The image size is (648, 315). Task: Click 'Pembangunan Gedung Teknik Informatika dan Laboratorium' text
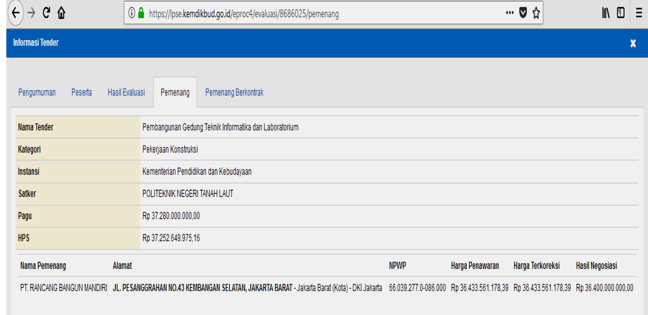220,127
